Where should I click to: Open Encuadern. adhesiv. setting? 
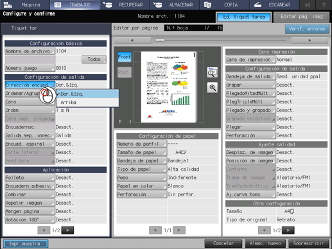[x=30, y=186]
